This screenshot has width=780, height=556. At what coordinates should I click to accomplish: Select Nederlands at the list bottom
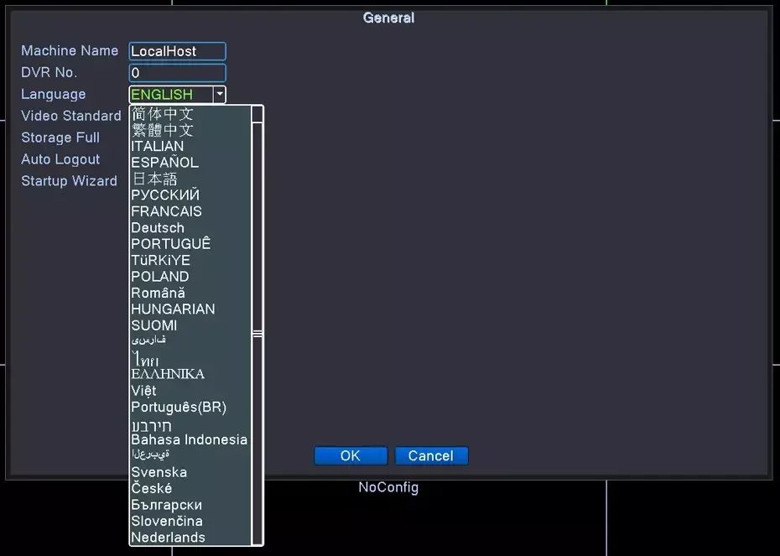point(168,538)
